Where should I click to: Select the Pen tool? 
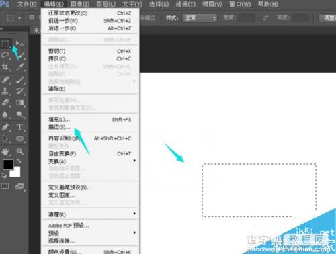pyautogui.click(x=5, y=127)
